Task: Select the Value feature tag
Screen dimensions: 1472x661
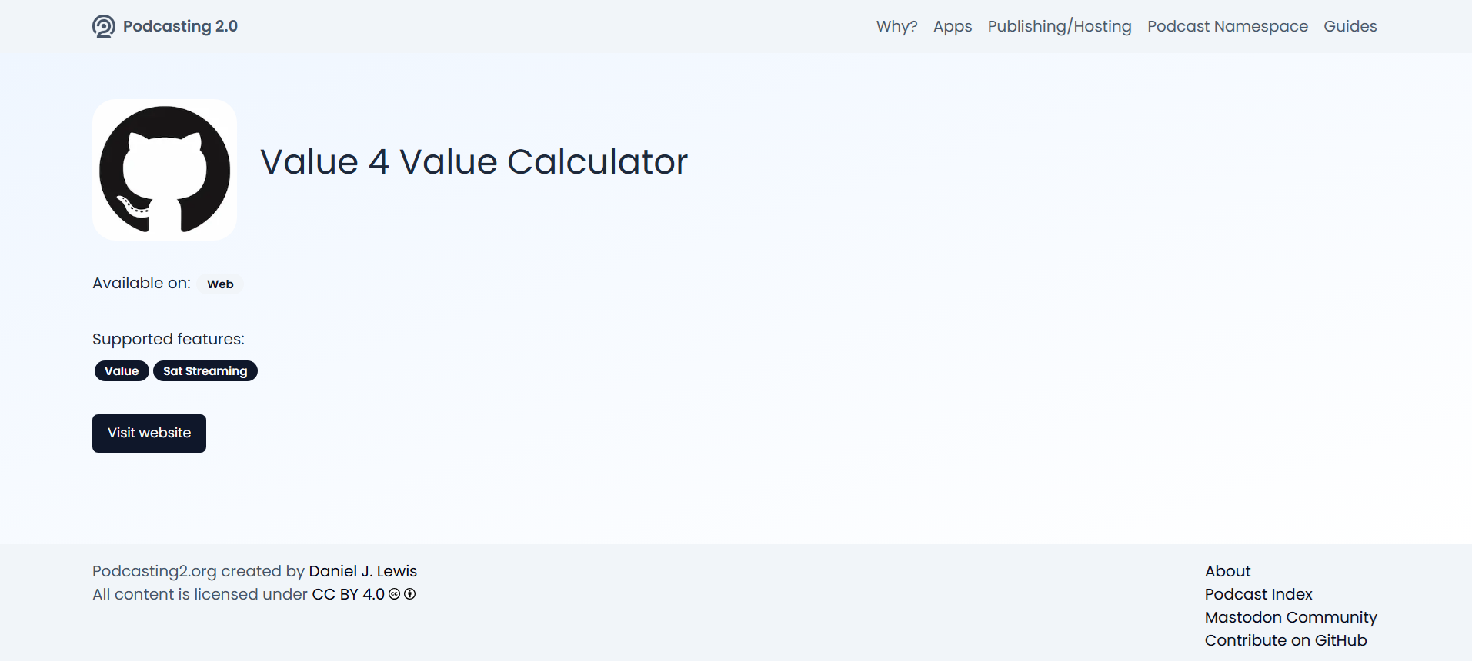Action: click(x=122, y=371)
